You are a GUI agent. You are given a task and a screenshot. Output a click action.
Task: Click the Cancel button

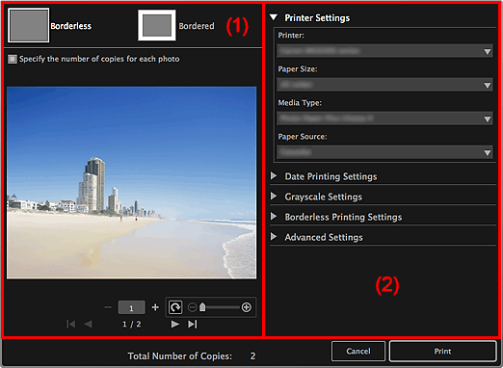(358, 352)
